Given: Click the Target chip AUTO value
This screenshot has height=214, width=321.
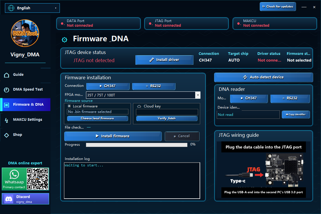Looking at the screenshot, I should (234, 60).
